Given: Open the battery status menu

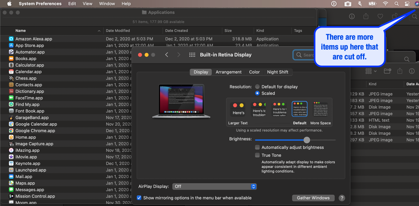Looking at the screenshot, I should [372, 4].
